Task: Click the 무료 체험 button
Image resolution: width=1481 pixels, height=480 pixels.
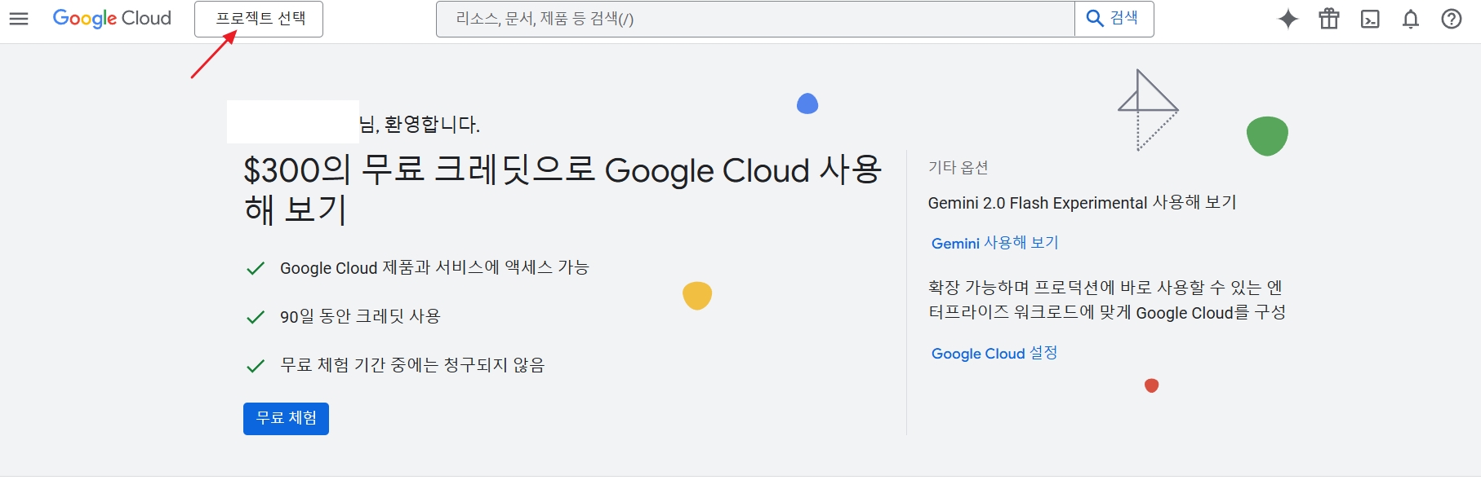Action: tap(286, 419)
